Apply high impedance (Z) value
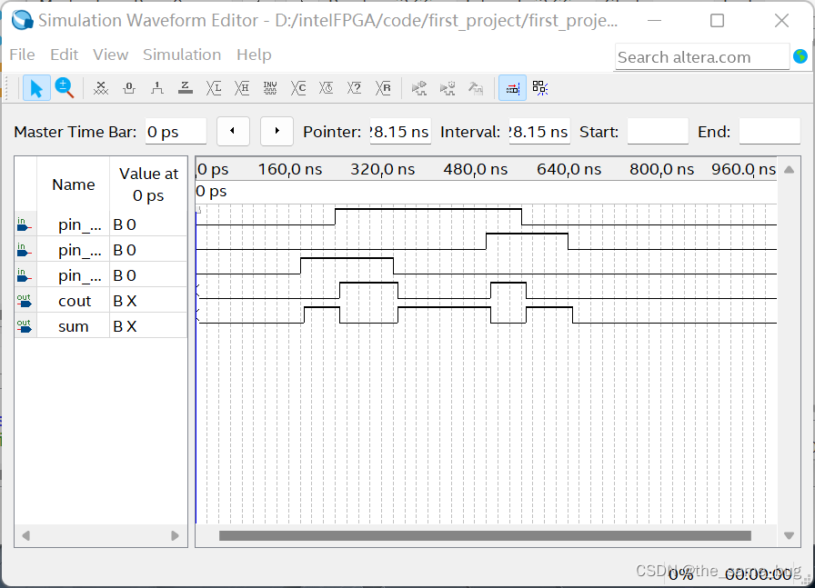The height and width of the screenshot is (588, 815). [185, 88]
